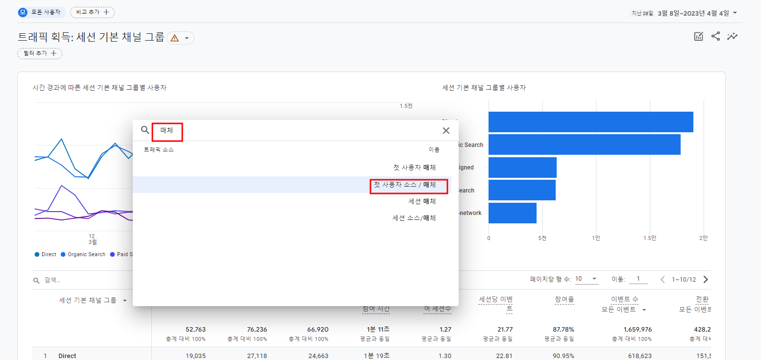Open the 세션 기본 채널 그룹 dimension dropdown
761x360 pixels.
tap(93, 300)
